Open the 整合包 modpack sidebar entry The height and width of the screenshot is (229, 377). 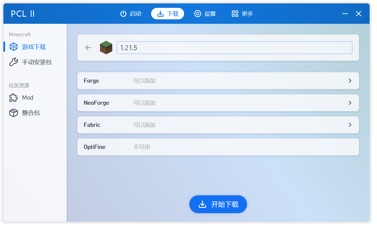(35, 113)
